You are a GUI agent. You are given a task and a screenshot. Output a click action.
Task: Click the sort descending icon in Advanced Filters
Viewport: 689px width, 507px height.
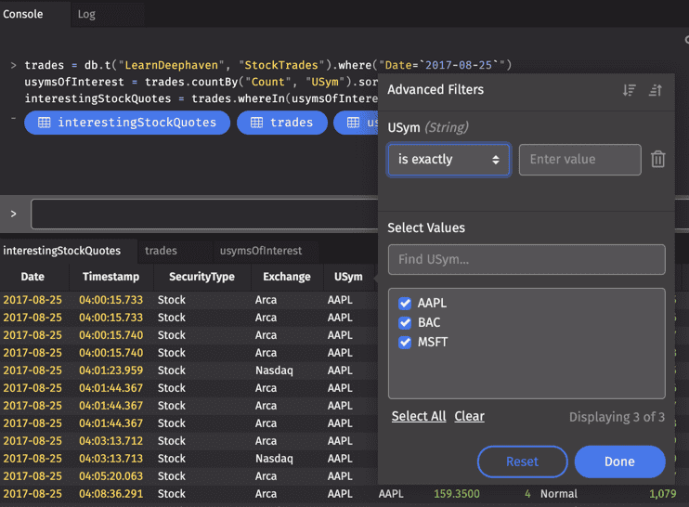pyautogui.click(x=630, y=90)
